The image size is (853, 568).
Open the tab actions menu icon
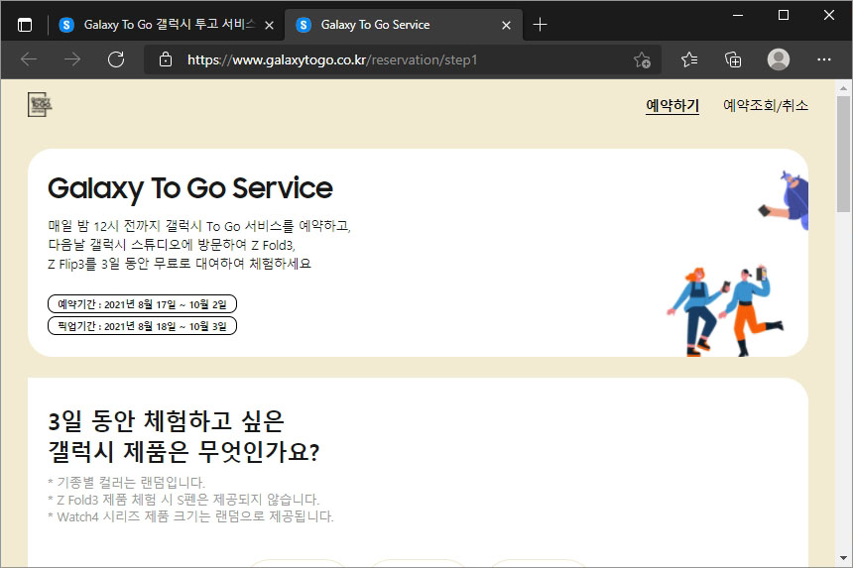coord(25,25)
